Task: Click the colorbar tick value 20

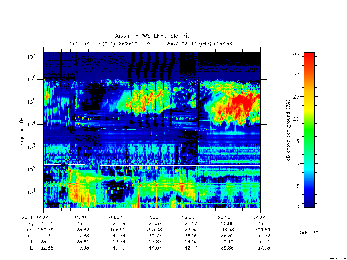Action: [296, 119]
